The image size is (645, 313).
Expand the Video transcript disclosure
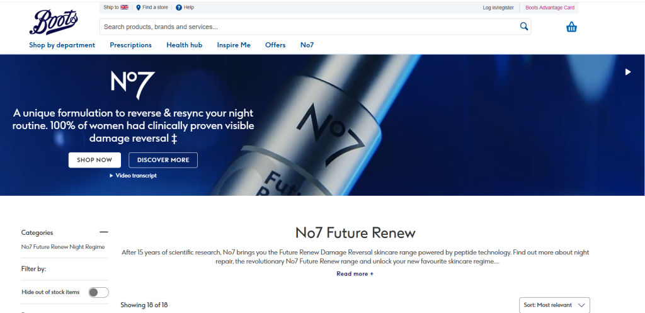[134, 176]
